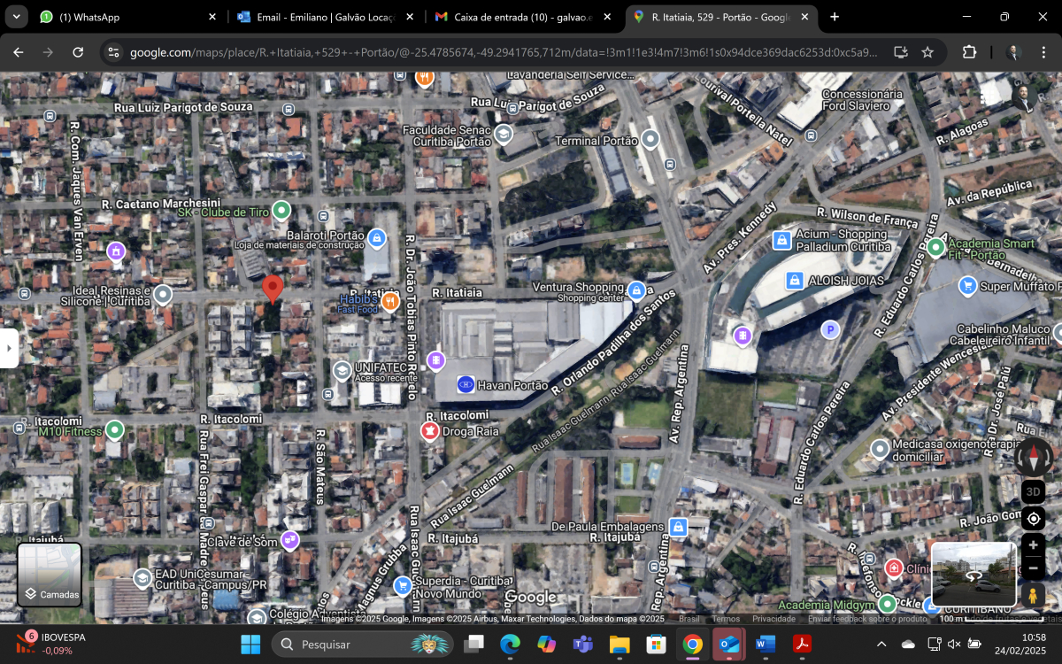
Task: Select the Balaroti Portão shop marker
Action: [376, 237]
